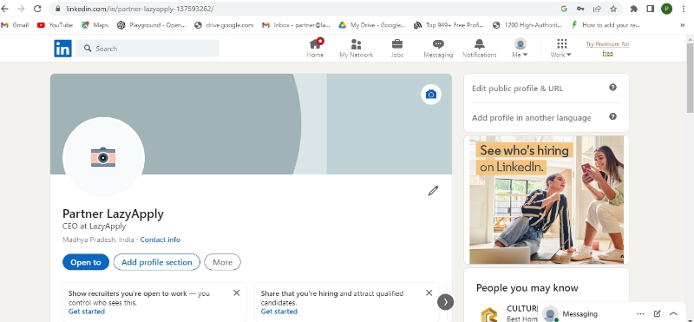Click Add profile section button
This screenshot has height=322, width=694.
(157, 262)
